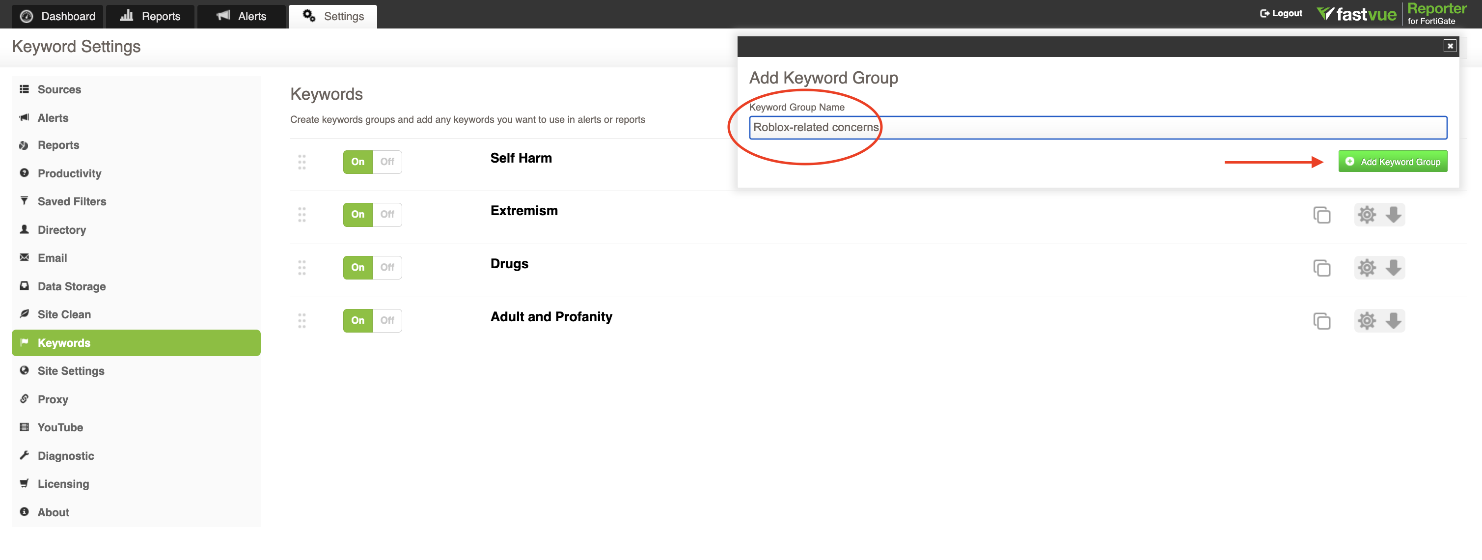1482x560 pixels.
Task: Go to Directory settings
Action: coord(136,229)
